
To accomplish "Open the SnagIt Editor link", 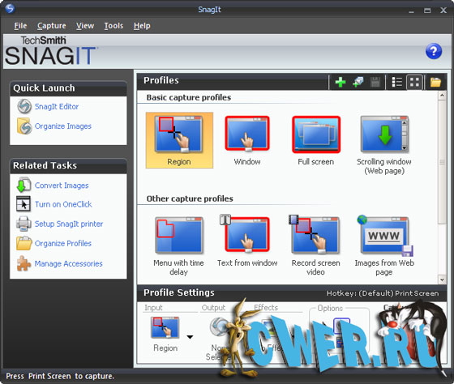I will point(57,106).
